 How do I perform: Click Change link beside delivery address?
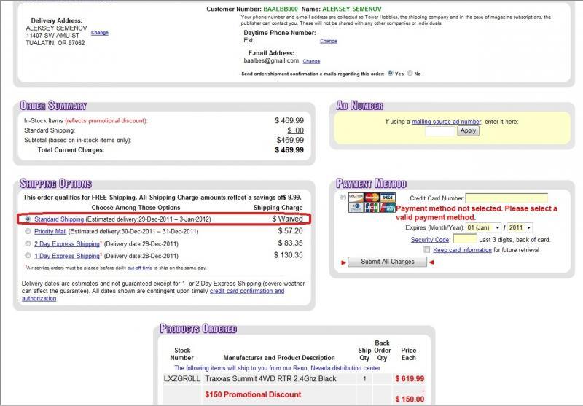100,33
